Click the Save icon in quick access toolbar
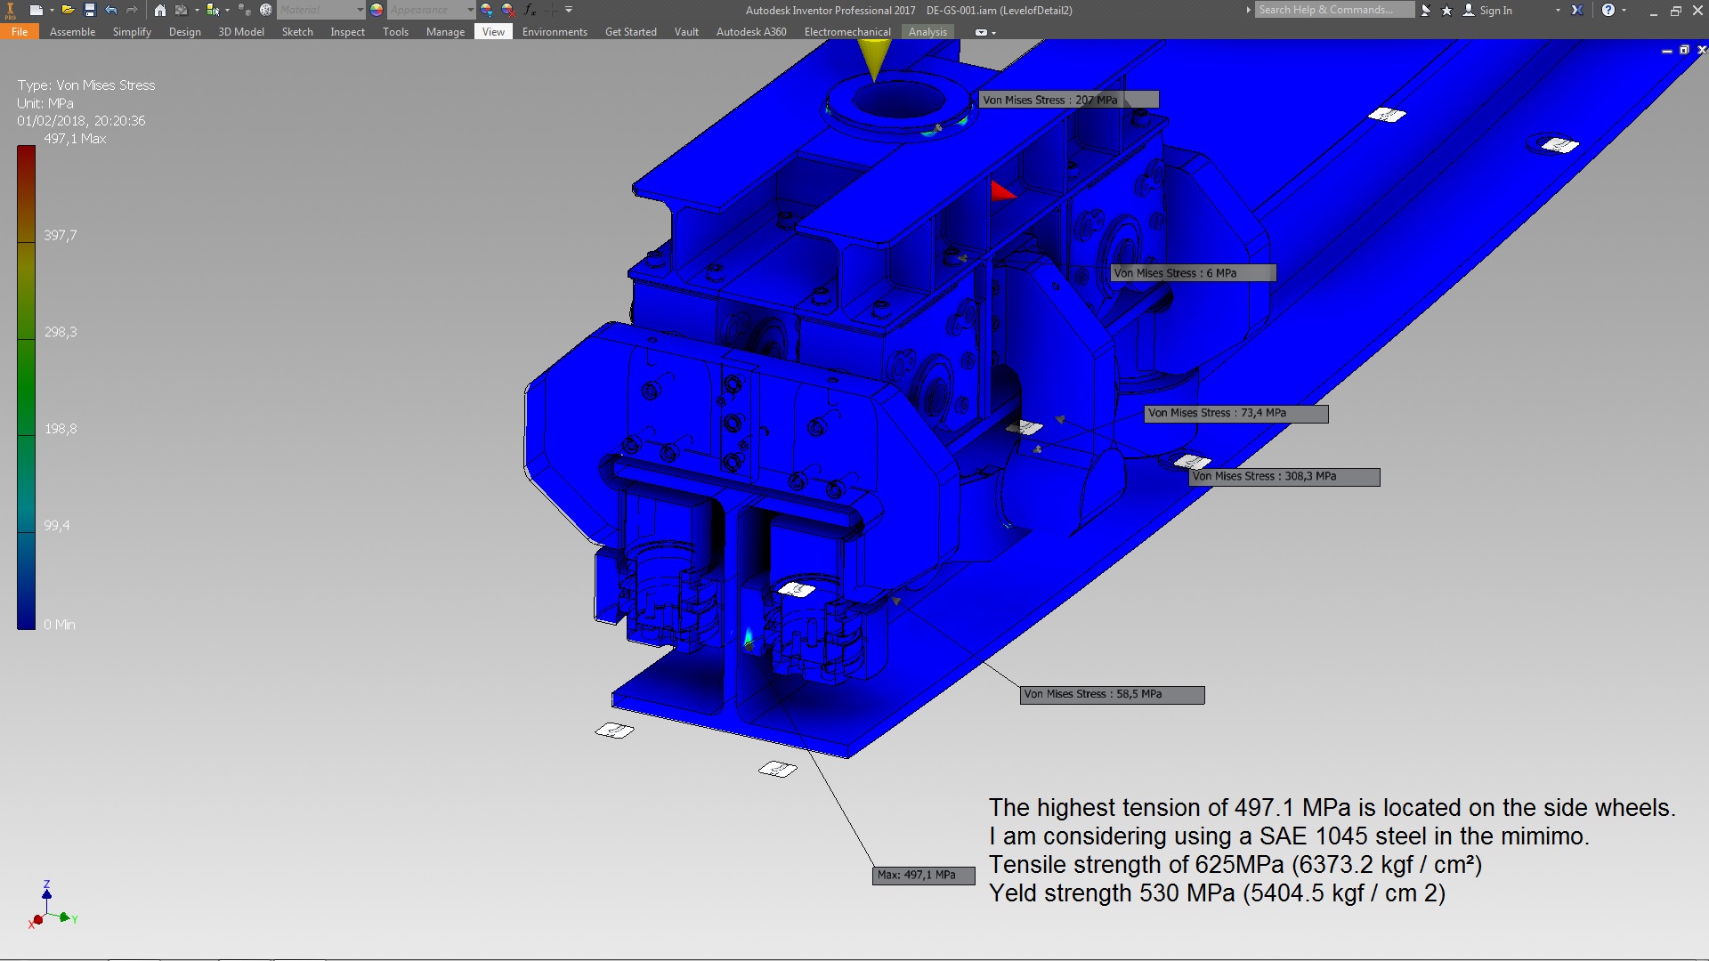The width and height of the screenshot is (1709, 961). coord(89,10)
